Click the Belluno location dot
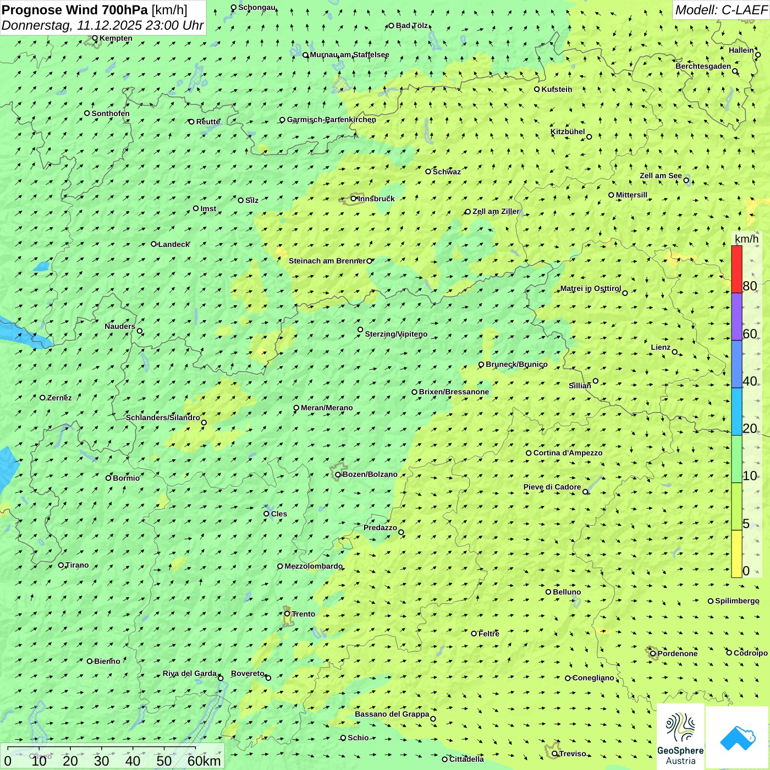The image size is (770, 770). point(548,592)
